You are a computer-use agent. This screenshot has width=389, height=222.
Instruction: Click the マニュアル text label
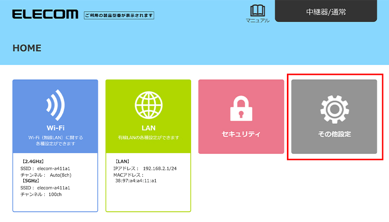tap(257, 20)
